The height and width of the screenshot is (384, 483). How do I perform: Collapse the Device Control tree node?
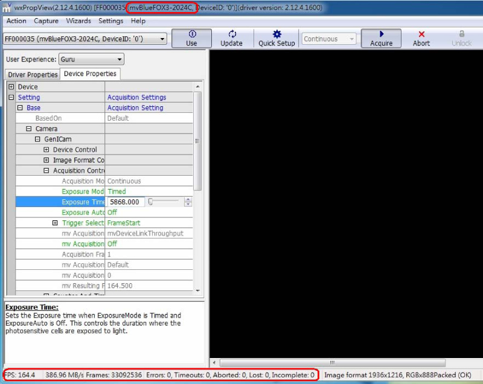46,150
